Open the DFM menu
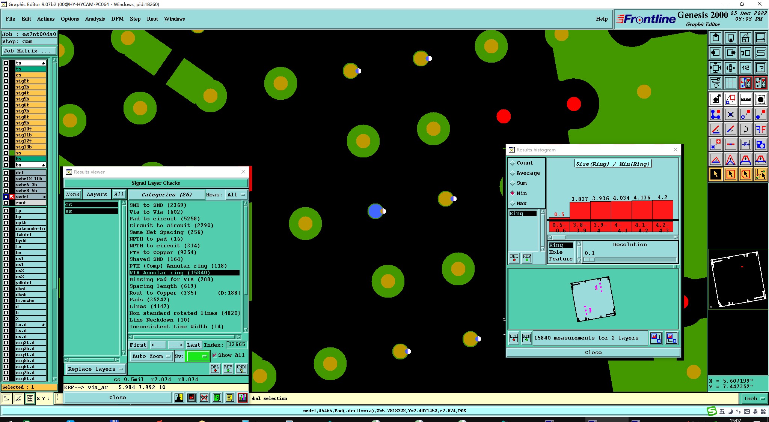Viewport: 769px width, 422px height. (117, 19)
